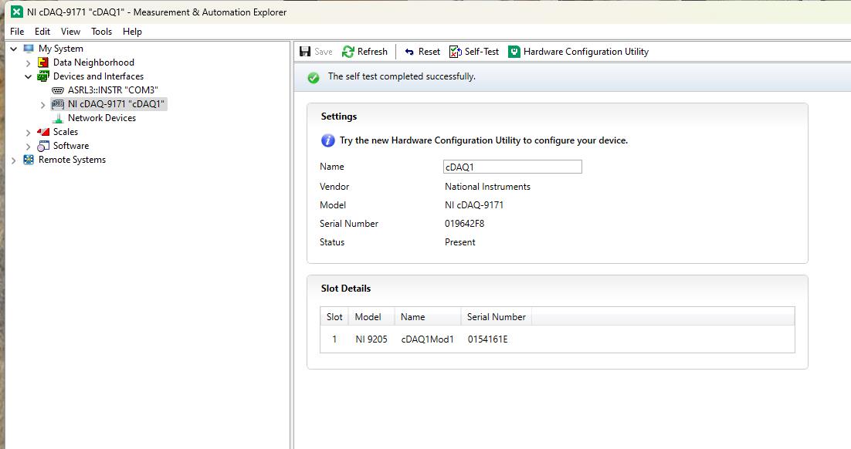Open the Tools menu
Screen dimensions: 851x449
(101, 32)
